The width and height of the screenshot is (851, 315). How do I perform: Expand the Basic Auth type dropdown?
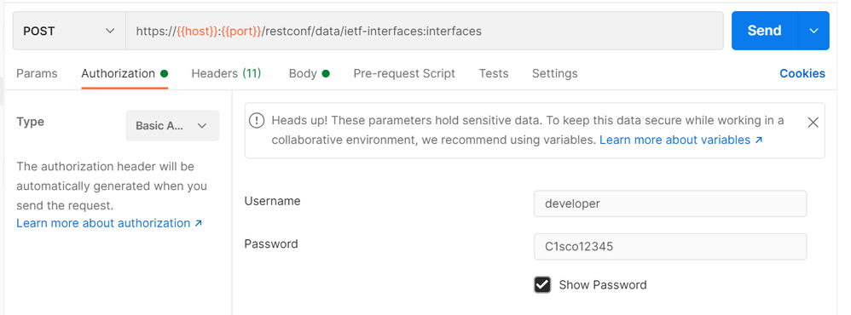(x=172, y=126)
